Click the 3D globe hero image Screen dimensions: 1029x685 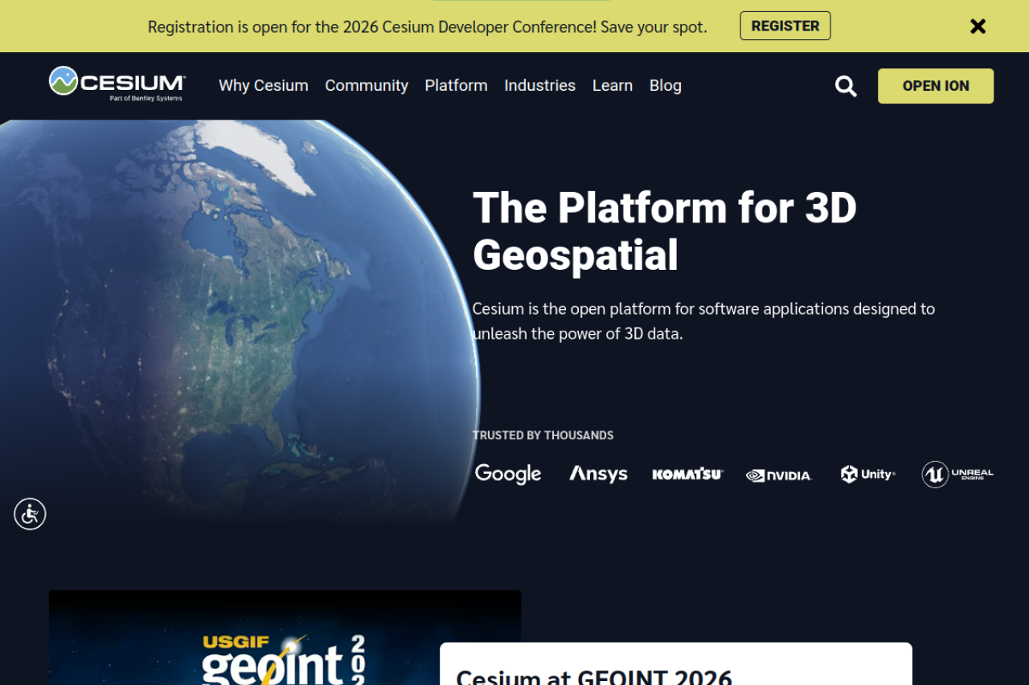pyautogui.click(x=240, y=321)
